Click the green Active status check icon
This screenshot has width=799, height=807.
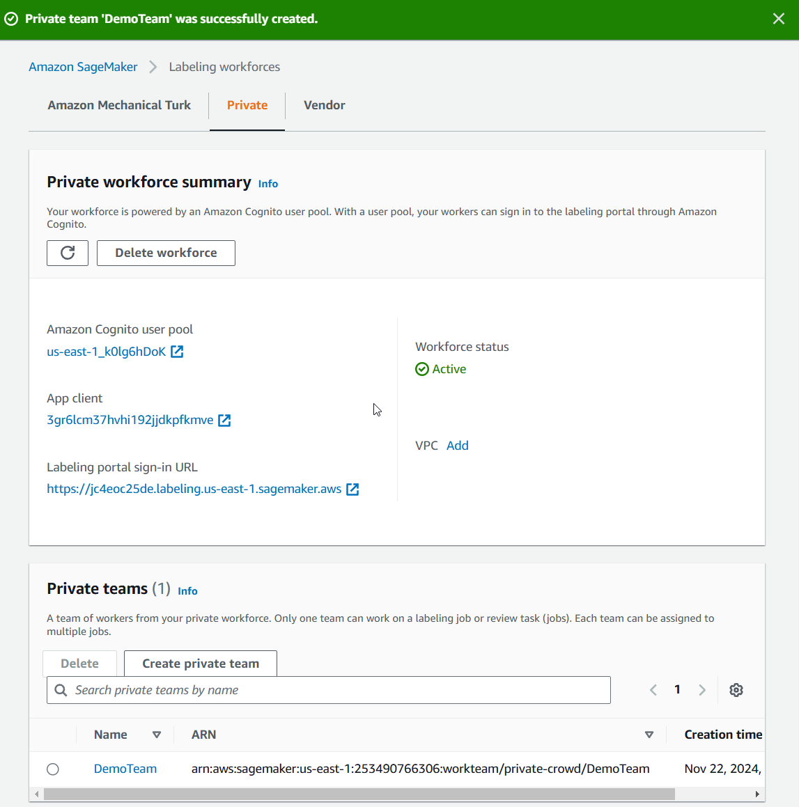421,369
